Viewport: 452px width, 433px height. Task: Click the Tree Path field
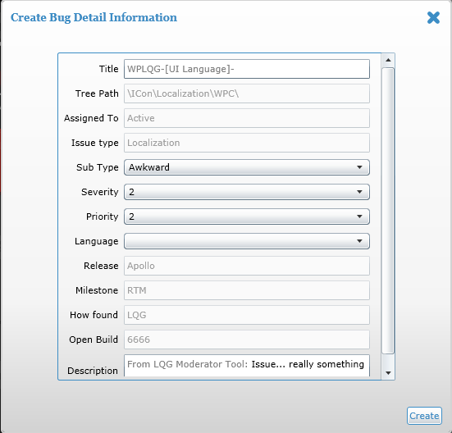tap(247, 93)
